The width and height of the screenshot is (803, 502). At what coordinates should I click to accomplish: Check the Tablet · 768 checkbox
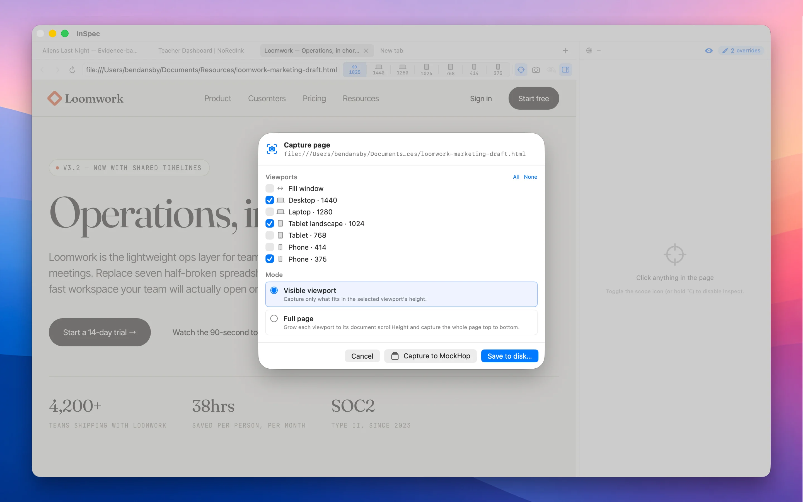coord(270,235)
